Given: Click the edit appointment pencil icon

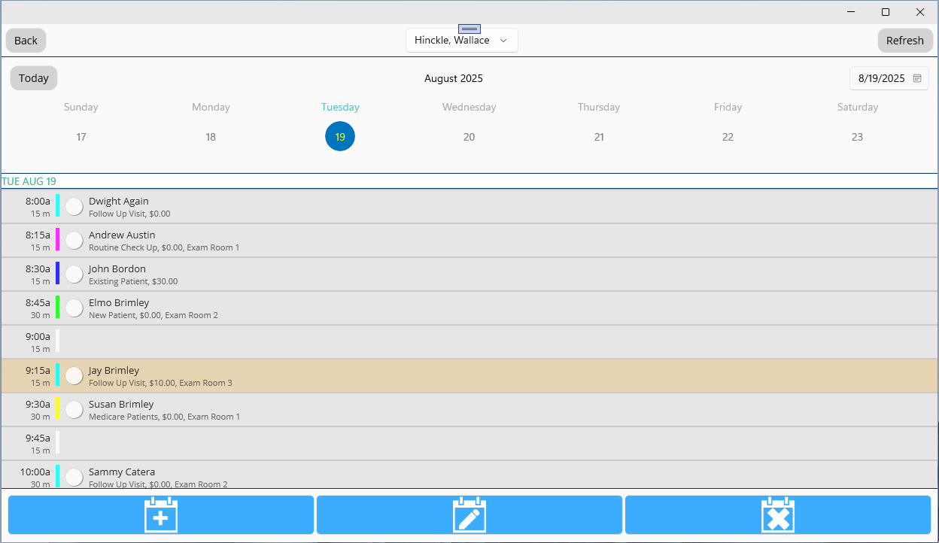Looking at the screenshot, I should tap(469, 515).
